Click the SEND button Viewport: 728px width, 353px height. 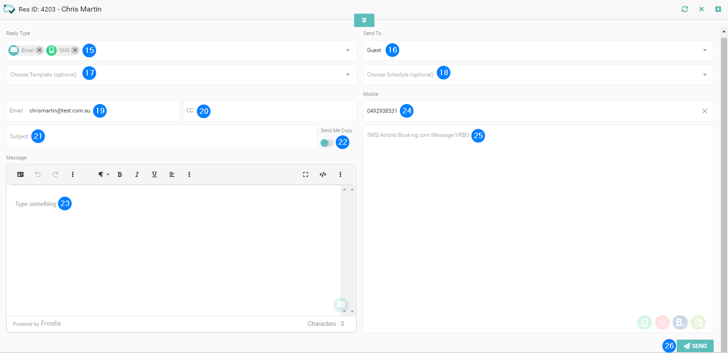tap(695, 346)
